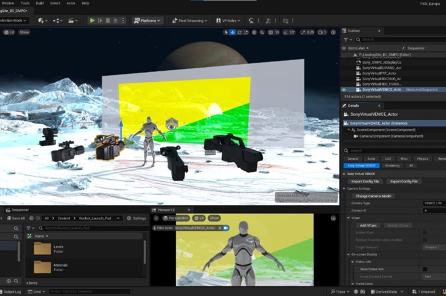Click the Stop simulation icon
The image size is (446, 296).
point(108,20)
